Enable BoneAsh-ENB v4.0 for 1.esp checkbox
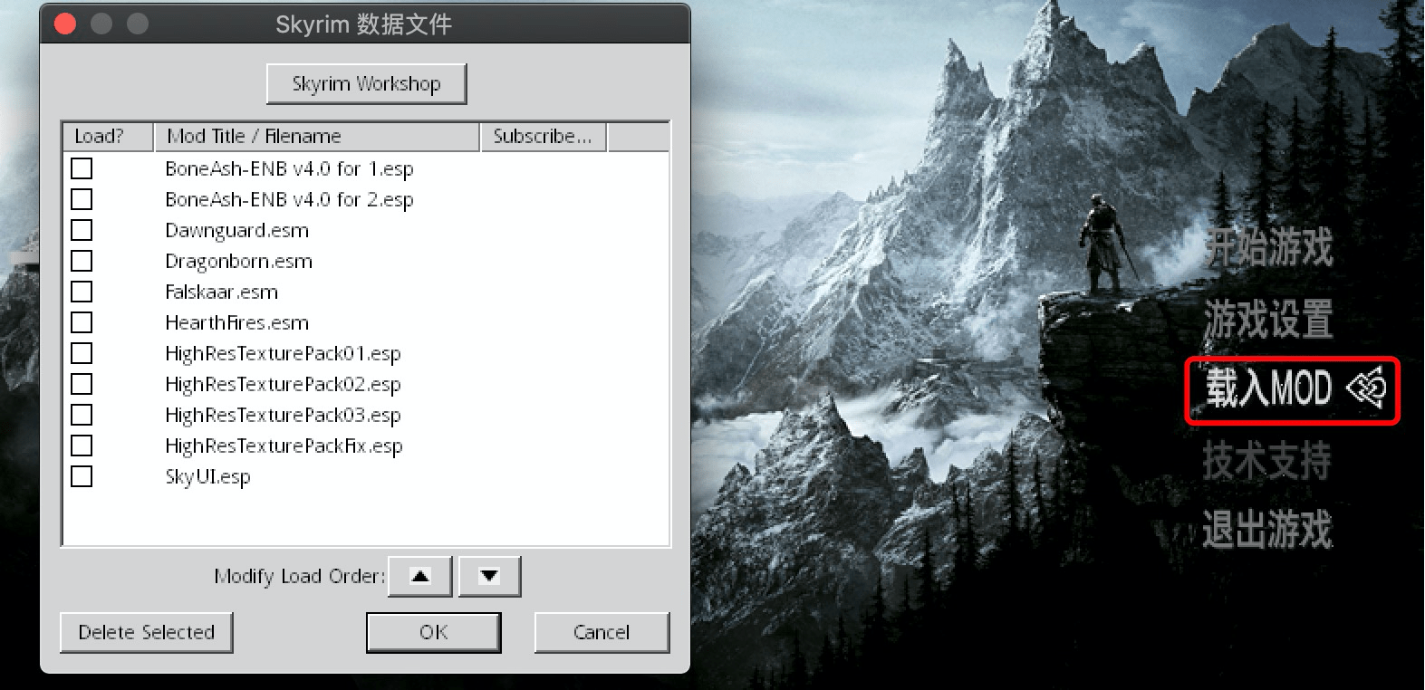The image size is (1425, 690). 82,168
